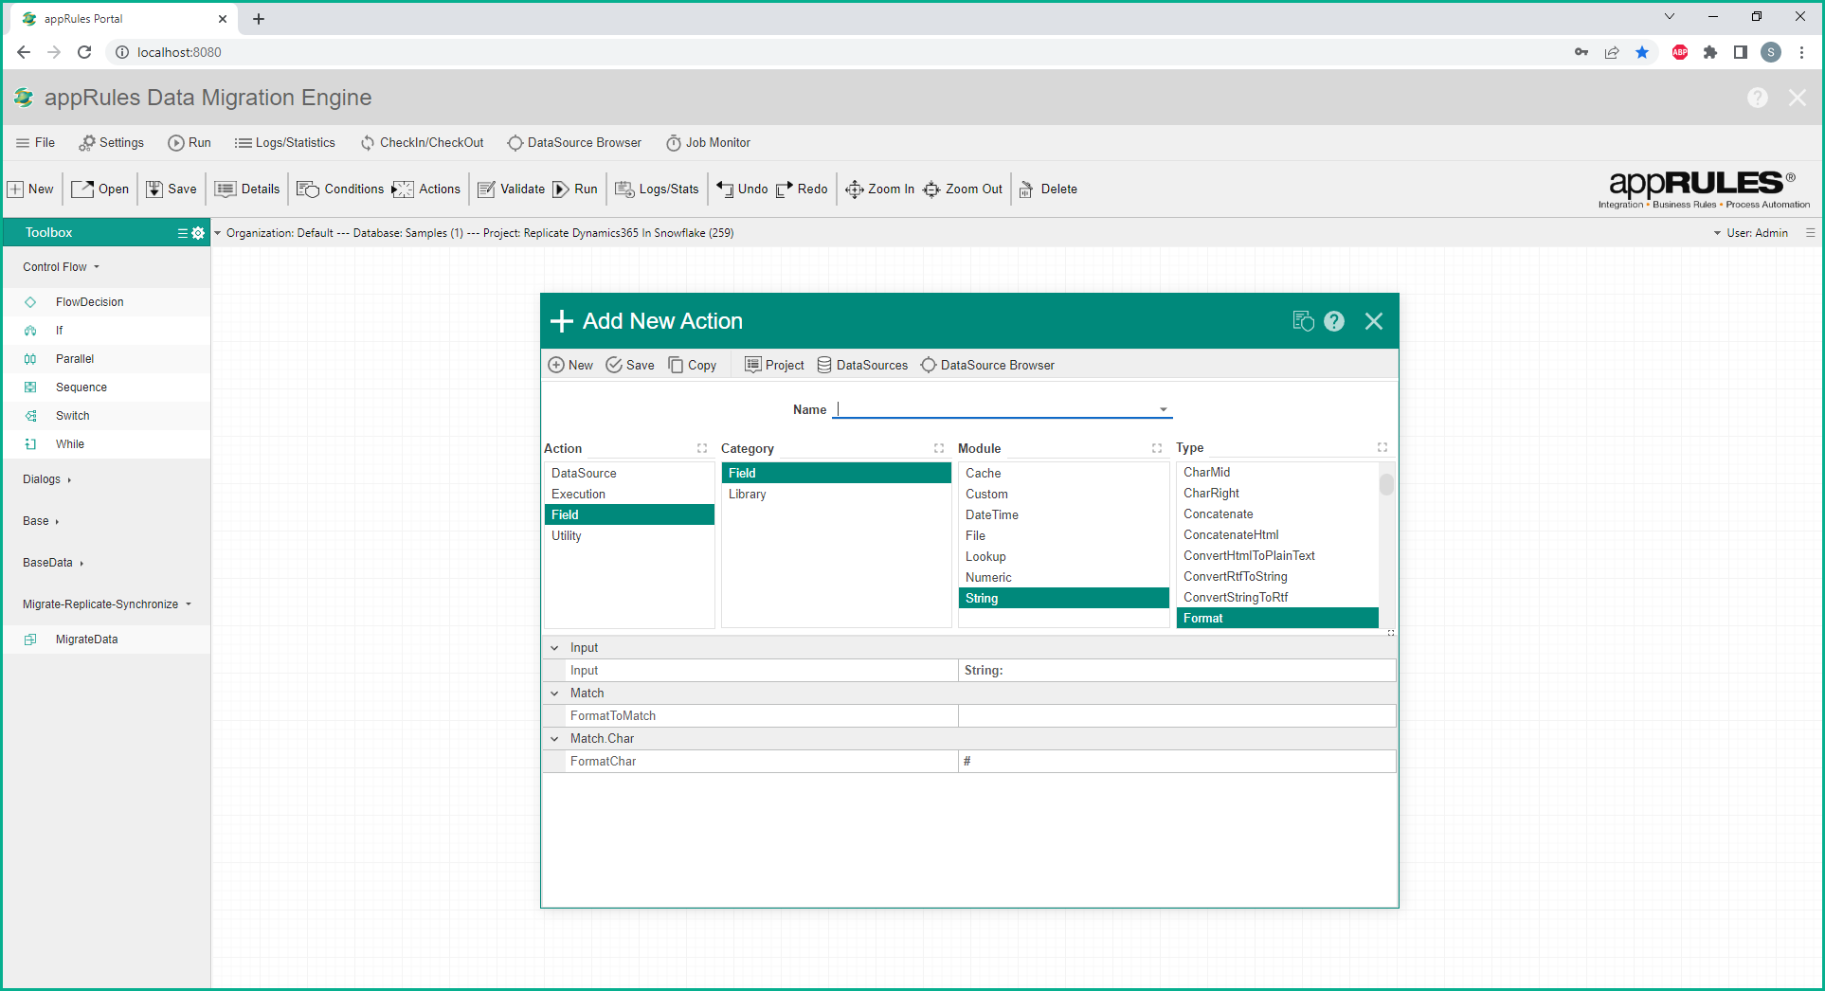This screenshot has height=991, width=1825.
Task: Click the Undo icon
Action: 725,189
